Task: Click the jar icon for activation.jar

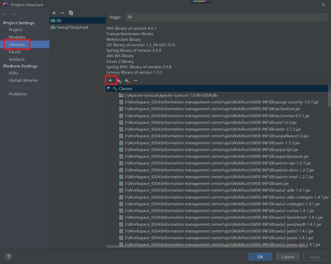Action: coord(121,109)
